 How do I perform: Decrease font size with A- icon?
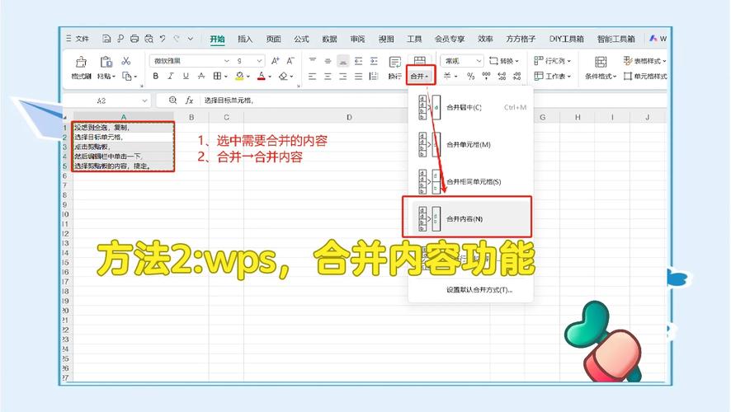point(290,61)
